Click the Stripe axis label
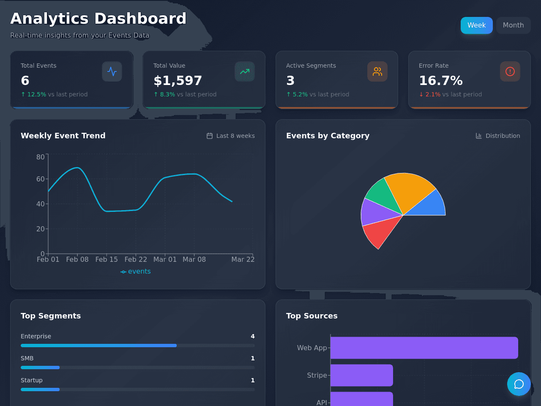 pos(317,375)
